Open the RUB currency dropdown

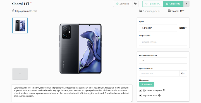click(183, 28)
